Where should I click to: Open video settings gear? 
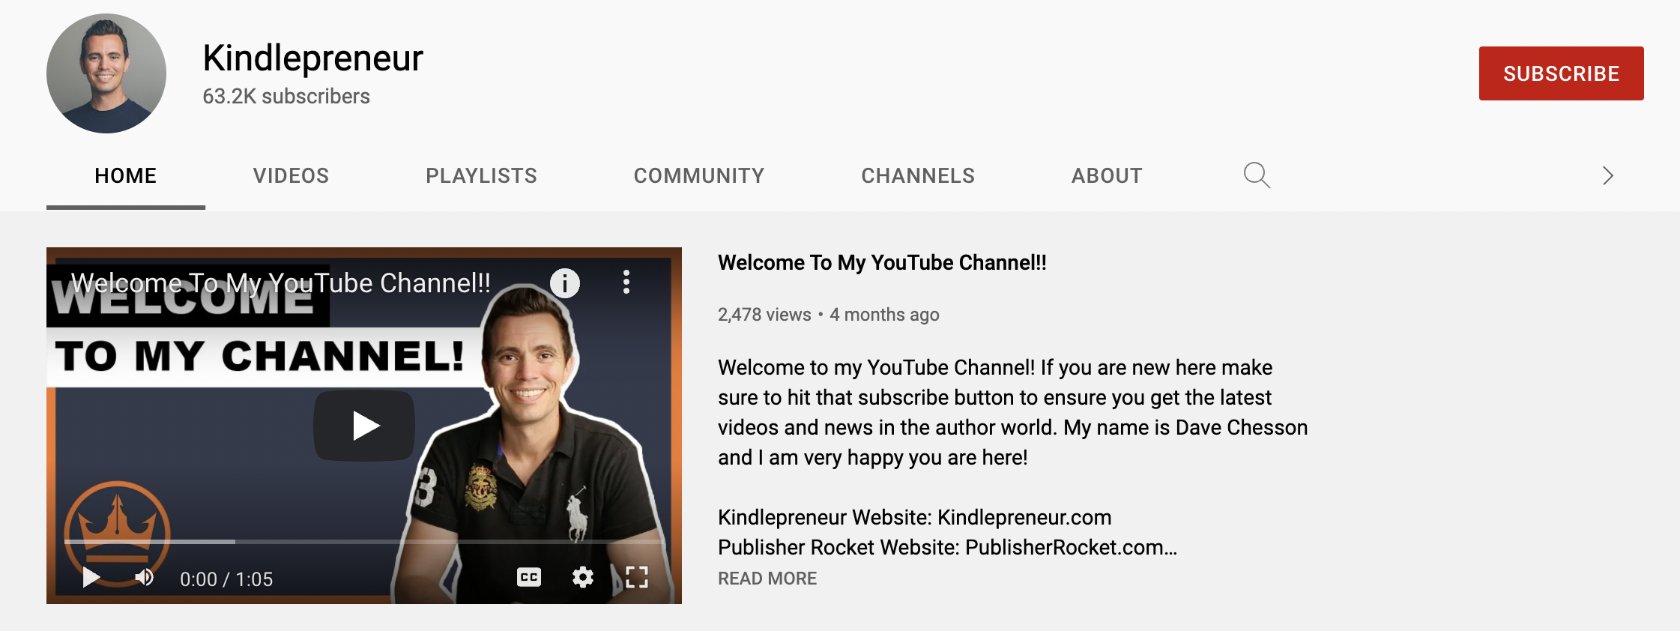583,577
